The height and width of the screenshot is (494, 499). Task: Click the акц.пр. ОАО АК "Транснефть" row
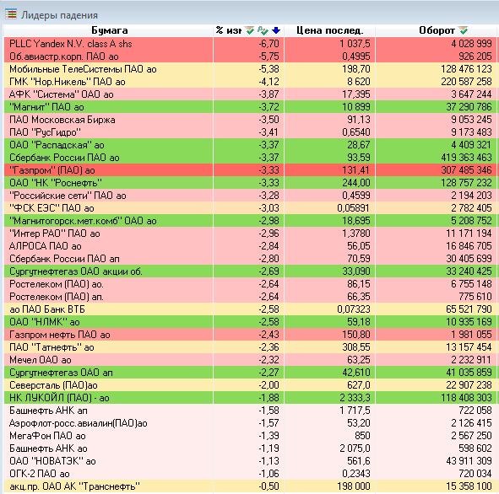point(250,486)
